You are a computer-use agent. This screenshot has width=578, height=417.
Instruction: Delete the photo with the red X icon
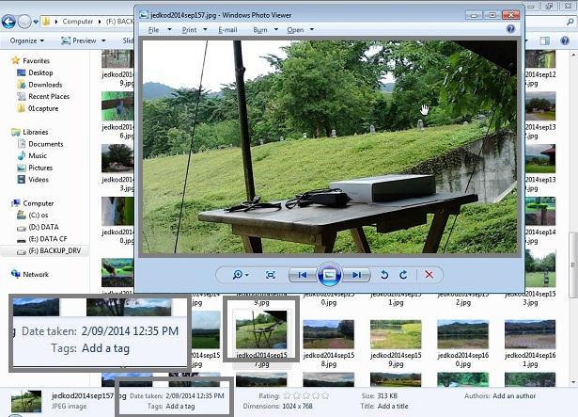coord(429,275)
